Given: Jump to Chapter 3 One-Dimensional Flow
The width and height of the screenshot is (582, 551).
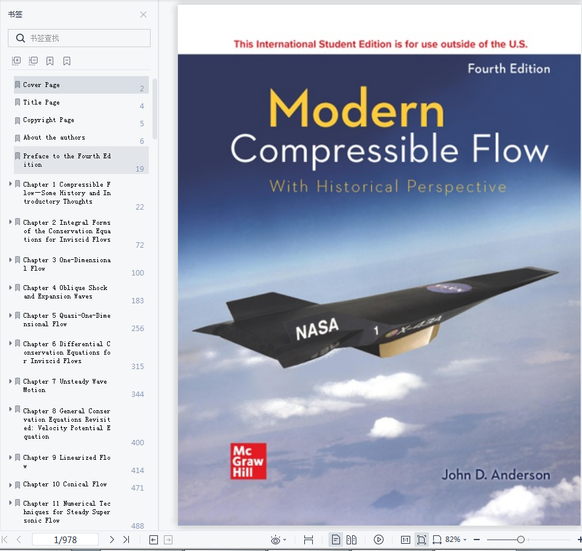Looking at the screenshot, I should 67,264.
